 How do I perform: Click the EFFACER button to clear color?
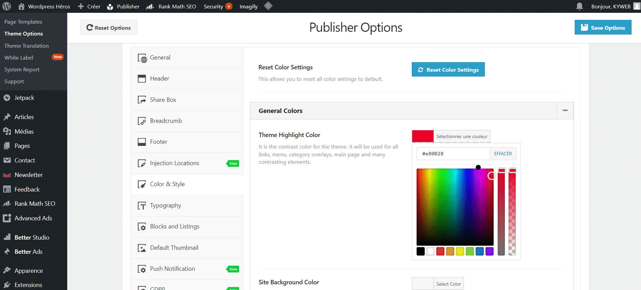[503, 154]
